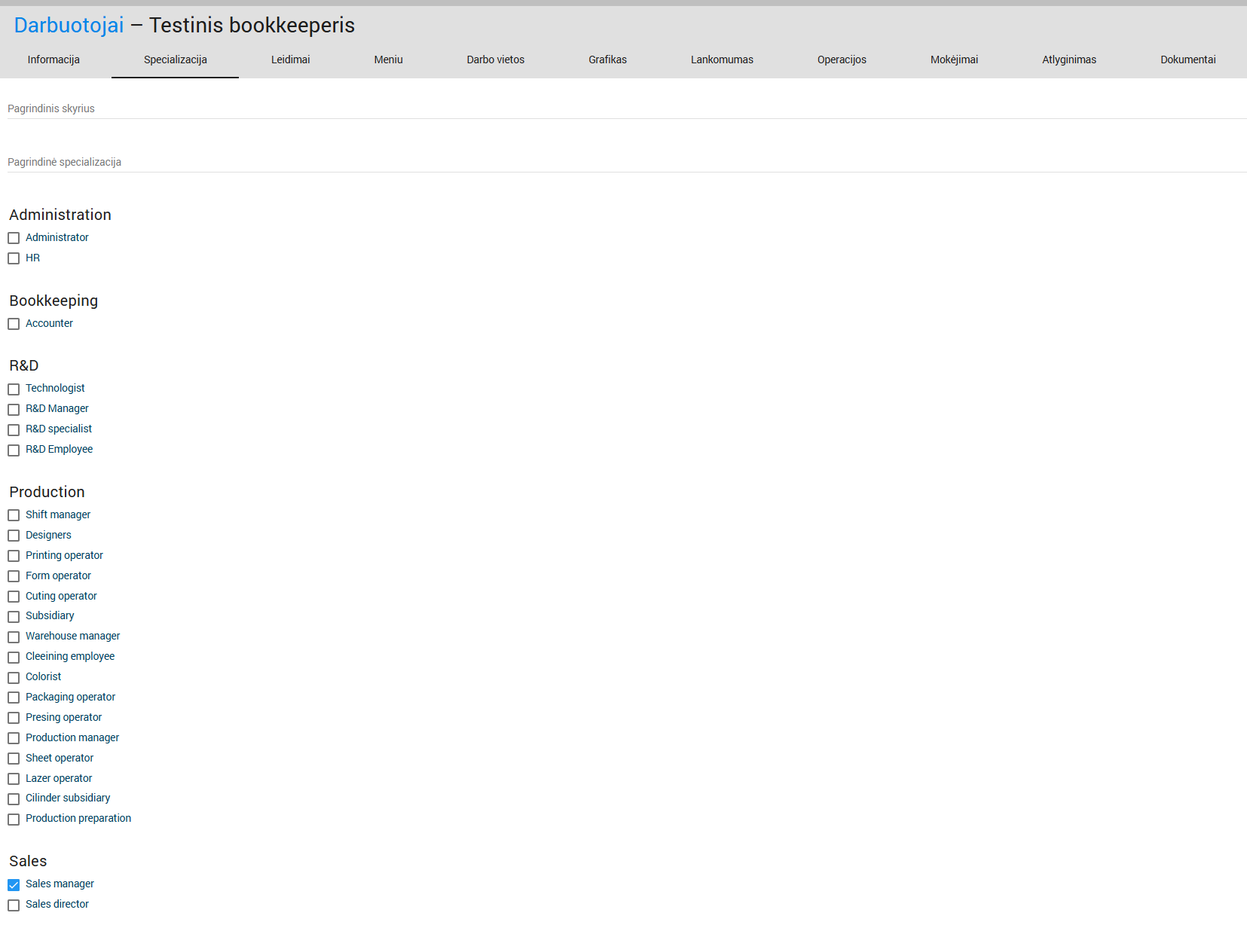Enable the Shift manager checkbox

pos(14,515)
